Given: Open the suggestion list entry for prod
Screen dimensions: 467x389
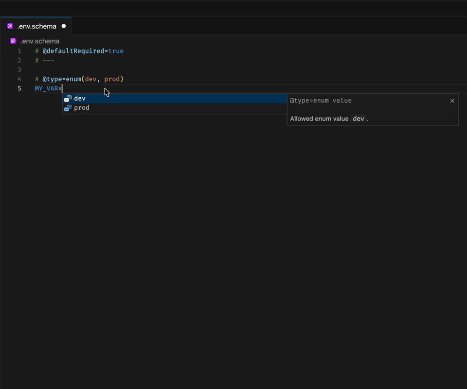Looking at the screenshot, I should click(82, 107).
